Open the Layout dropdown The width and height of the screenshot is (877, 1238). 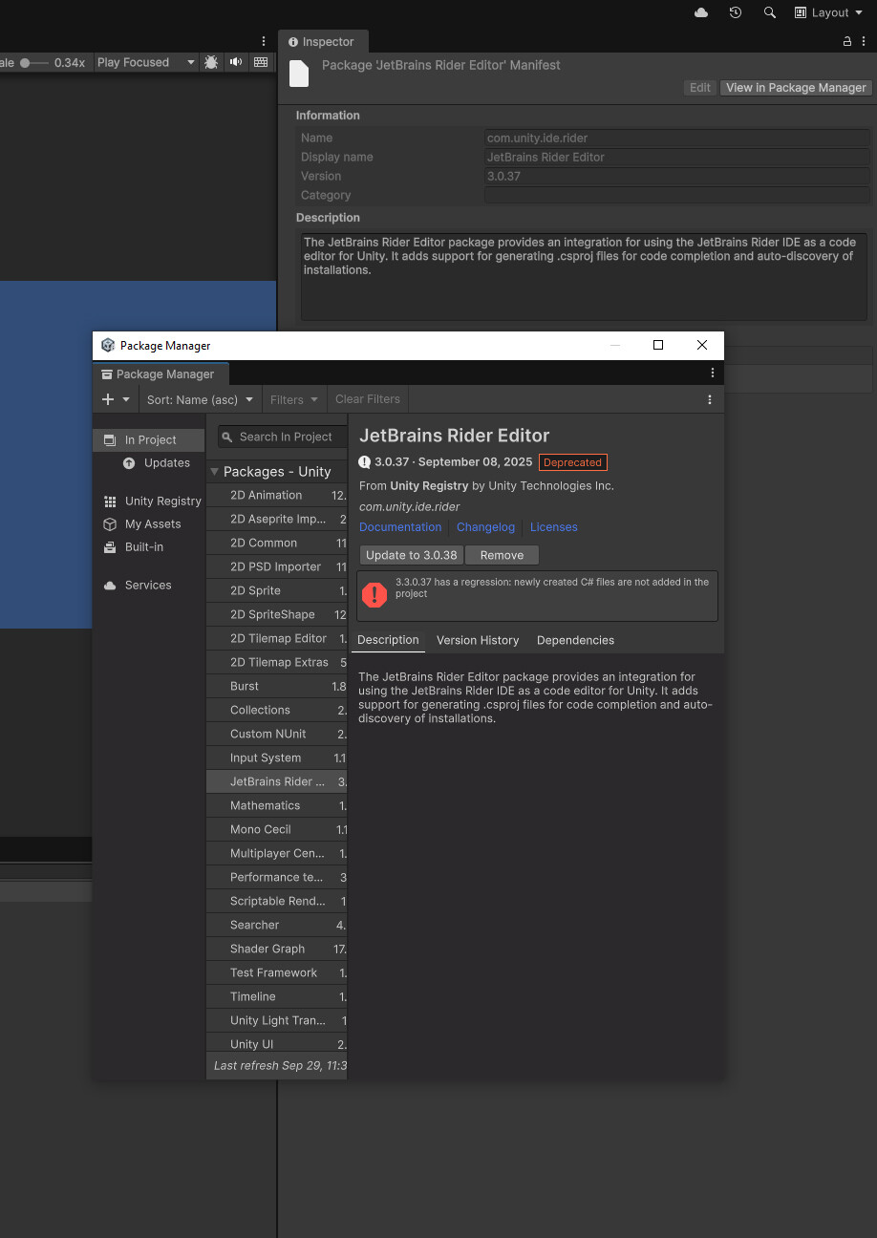(827, 12)
